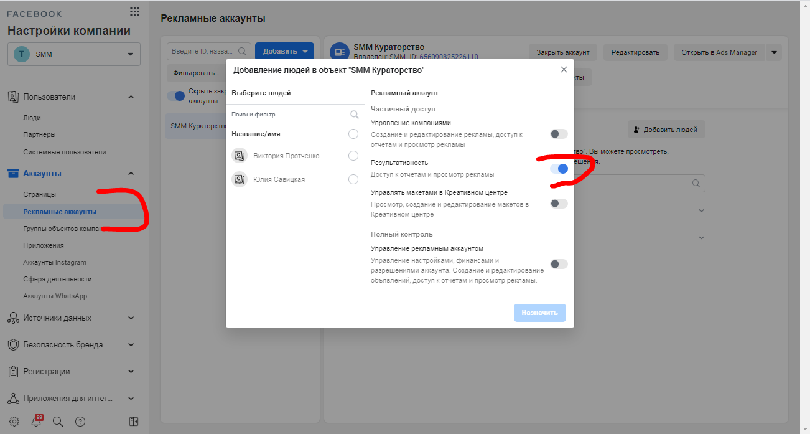Expand Регистрации chevron
The height and width of the screenshot is (434, 810).
(x=131, y=372)
